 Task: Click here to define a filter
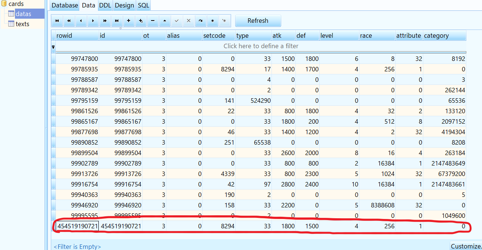pyautogui.click(x=261, y=46)
